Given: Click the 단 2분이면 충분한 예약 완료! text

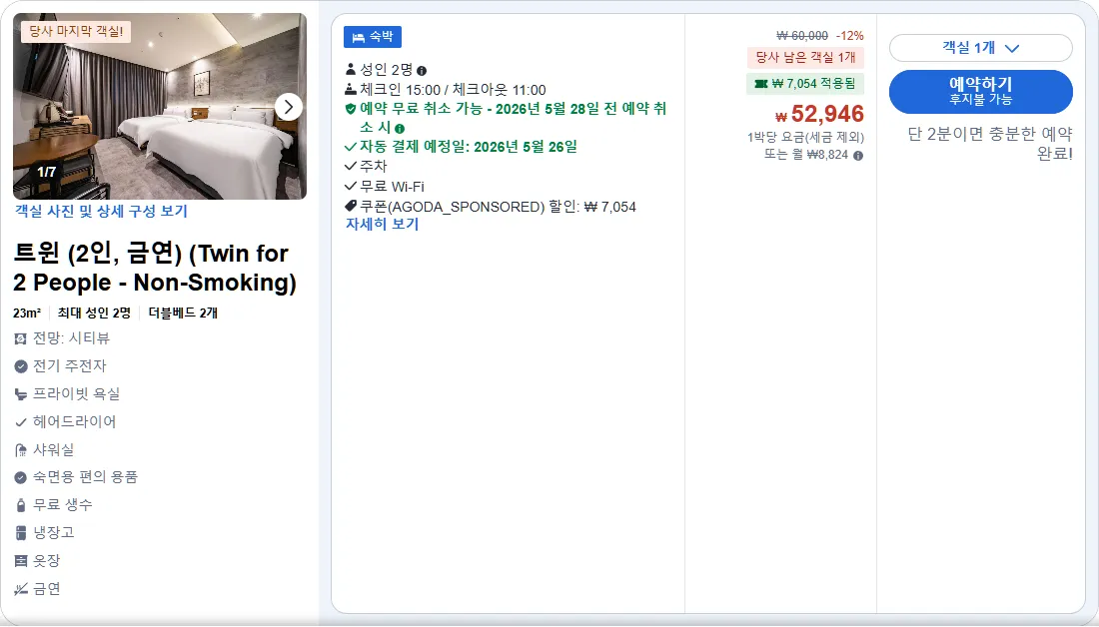Looking at the screenshot, I should coord(990,143).
